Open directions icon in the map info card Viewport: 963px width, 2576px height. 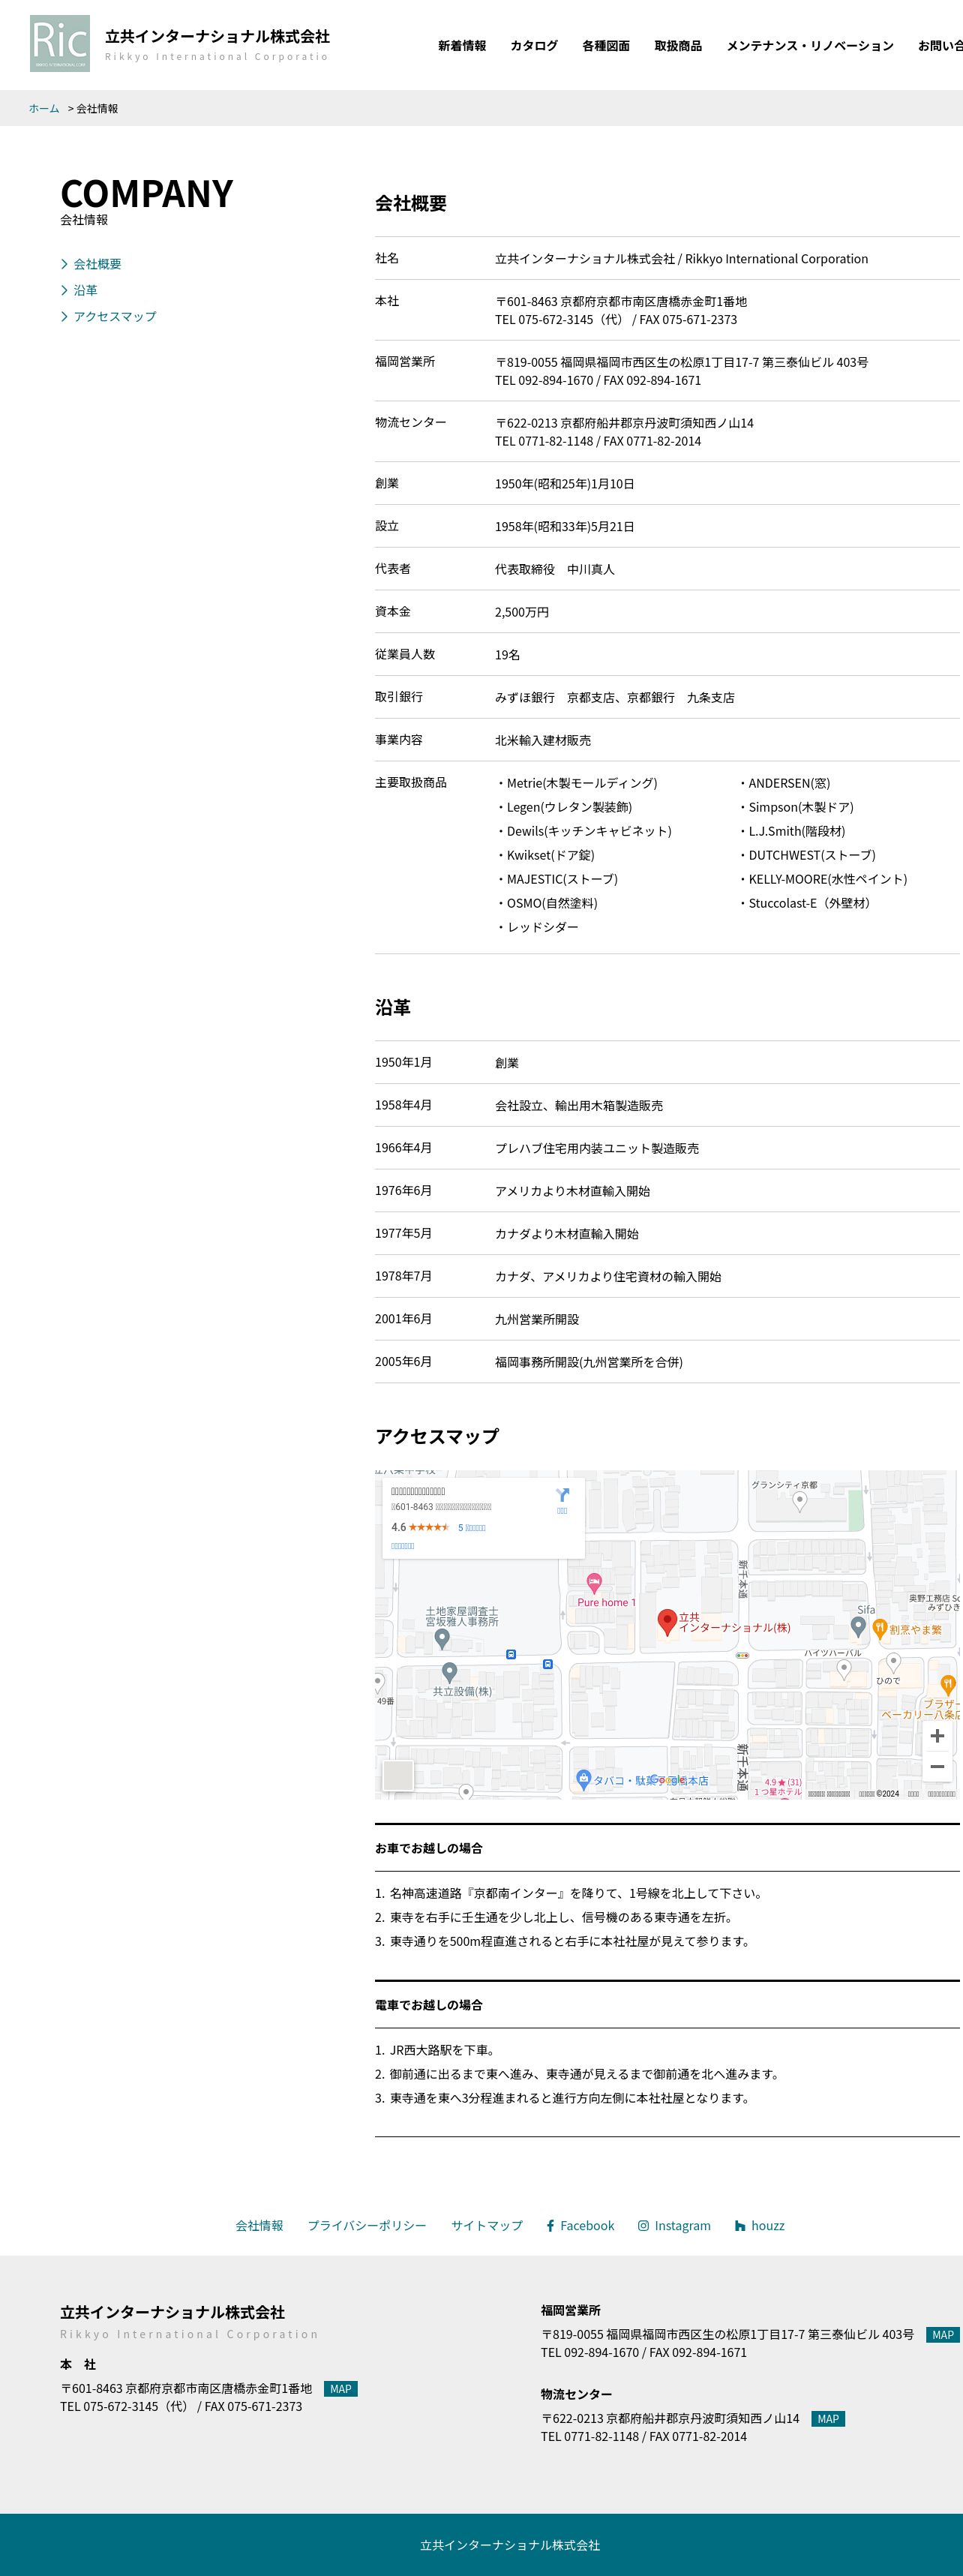click(x=562, y=1495)
